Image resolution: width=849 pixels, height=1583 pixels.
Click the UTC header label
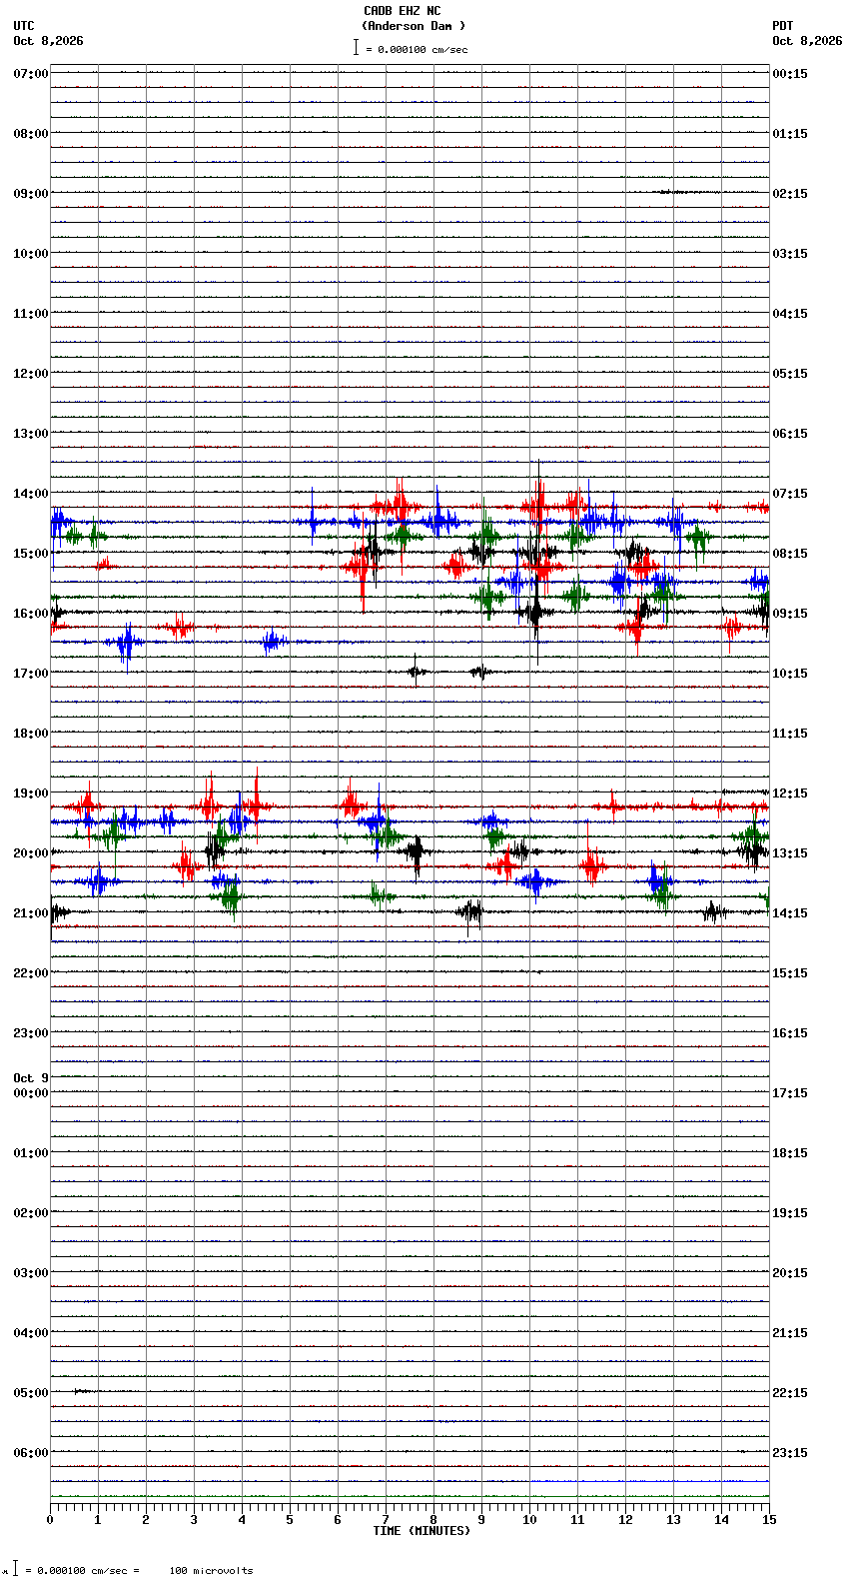pyautogui.click(x=24, y=26)
